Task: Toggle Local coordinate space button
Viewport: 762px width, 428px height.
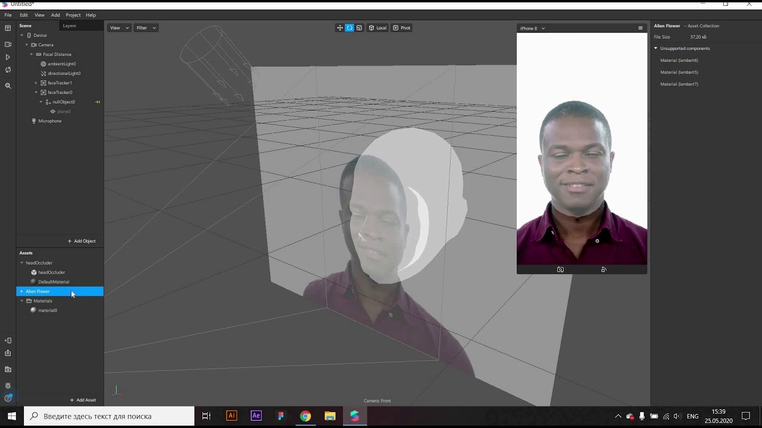Action: point(377,28)
